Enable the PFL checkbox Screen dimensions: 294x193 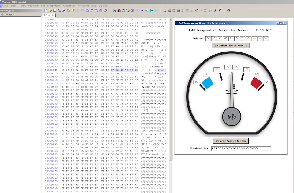(257, 30)
